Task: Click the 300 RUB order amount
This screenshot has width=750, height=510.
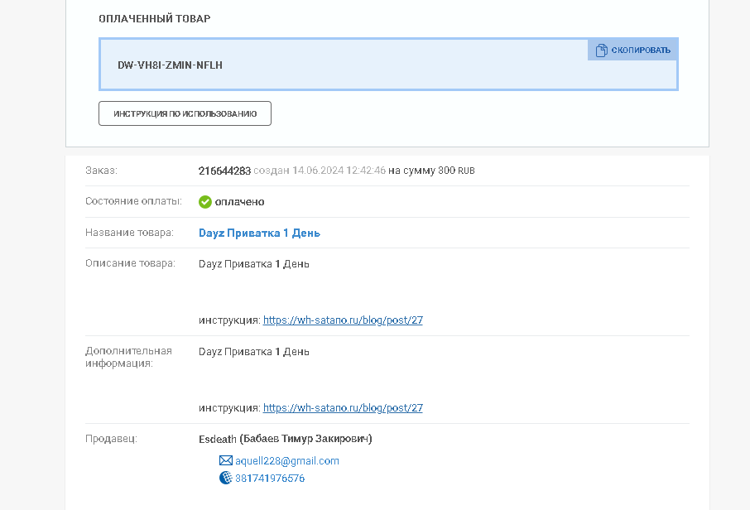Action: click(456, 171)
